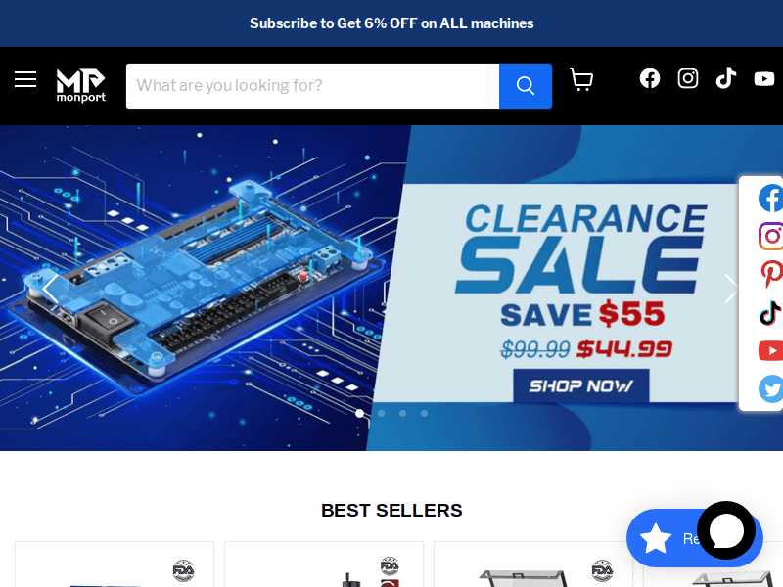Open Instagram from the header icons
The image size is (783, 587).
tap(688, 79)
